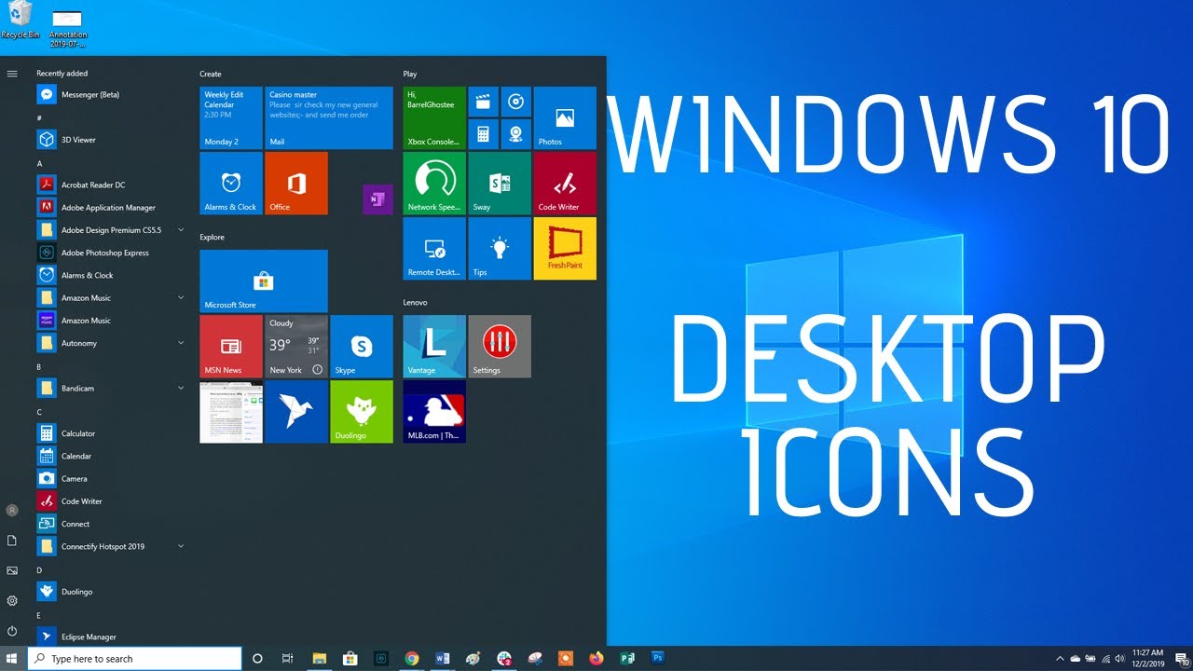Open the Remote Desktop tile
Image resolution: width=1193 pixels, height=671 pixels.
coord(434,249)
